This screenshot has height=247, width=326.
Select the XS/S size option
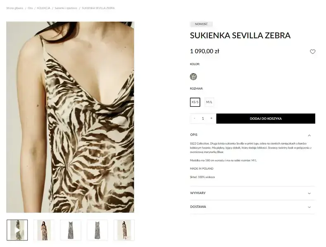195,102
